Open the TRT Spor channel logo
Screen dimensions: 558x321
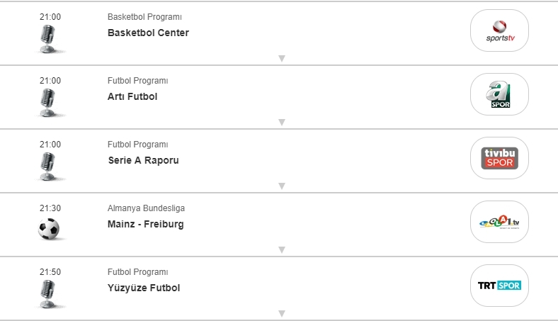499,286
